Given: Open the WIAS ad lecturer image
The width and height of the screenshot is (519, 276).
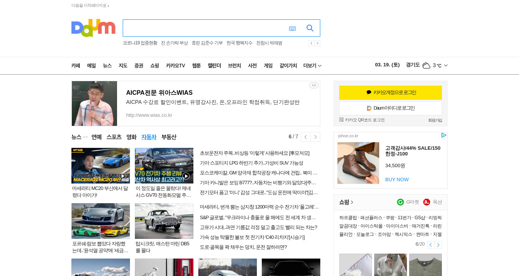Looking at the screenshot, I should click(94, 103).
